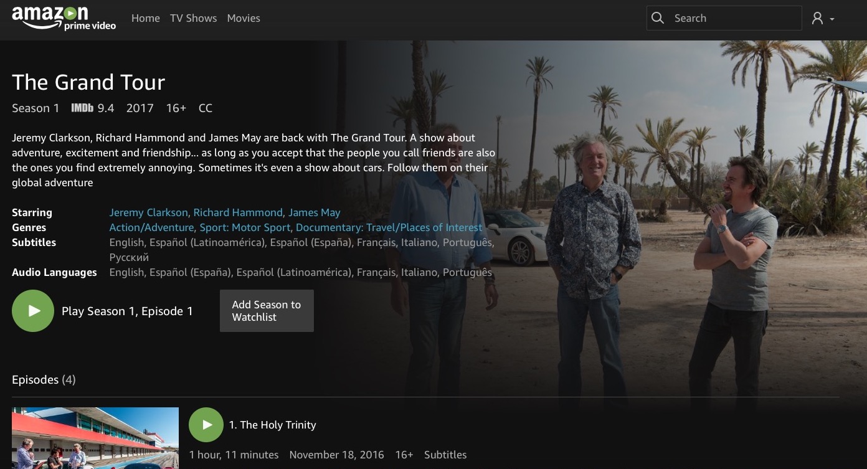Open Jeremy Clarkson's page

click(x=149, y=212)
